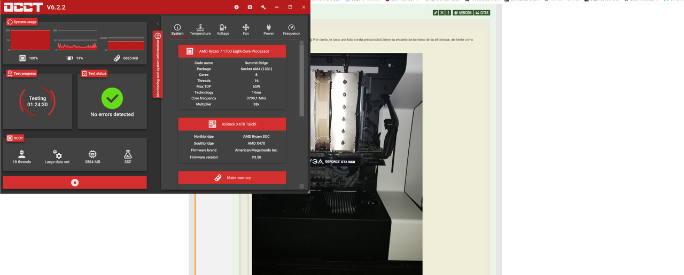Click the Testing timer progress ring
This screenshot has width=684, height=275.
click(x=37, y=101)
